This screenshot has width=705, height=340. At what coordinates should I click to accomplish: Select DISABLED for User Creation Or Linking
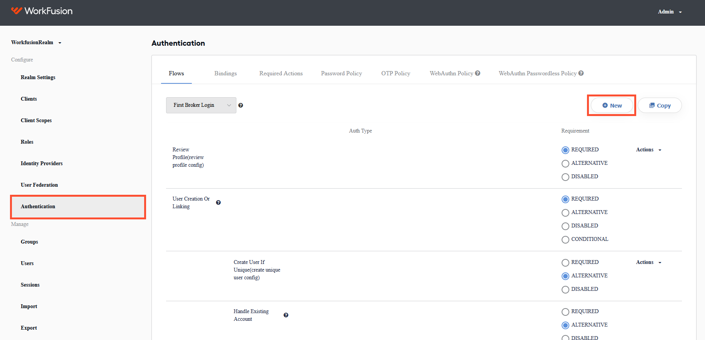[x=565, y=226]
